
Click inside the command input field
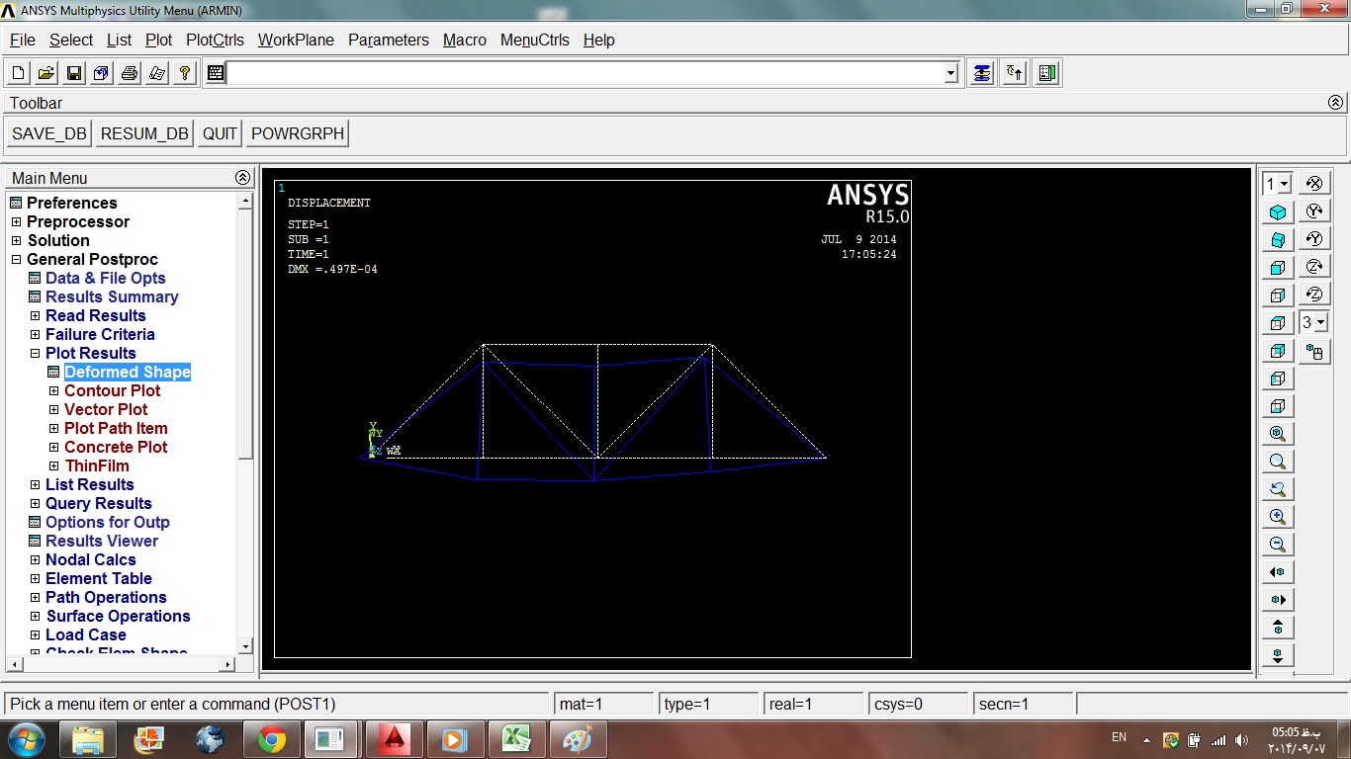pos(585,73)
